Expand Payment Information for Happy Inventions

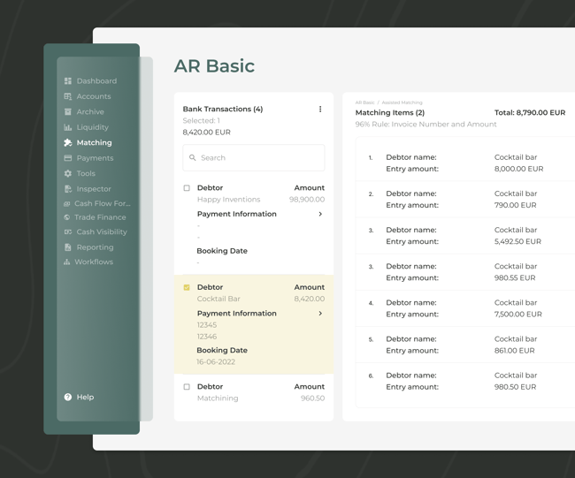320,214
